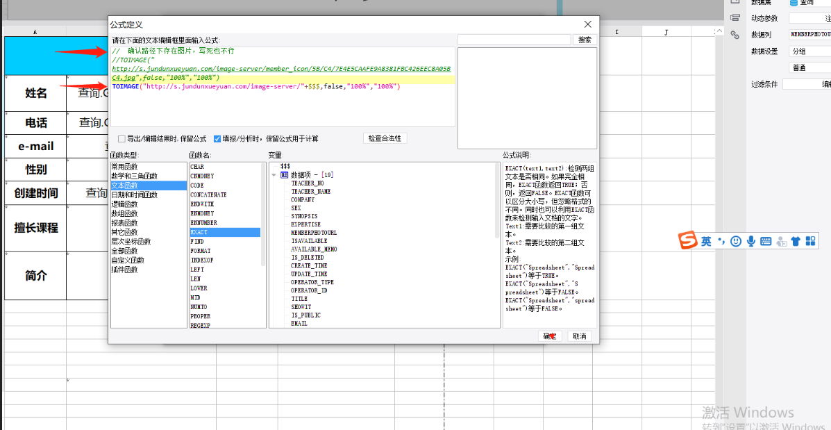This screenshot has height=430, width=831.
Task: Toggle the Sogou 英 language mode indicator
Action: (707, 241)
